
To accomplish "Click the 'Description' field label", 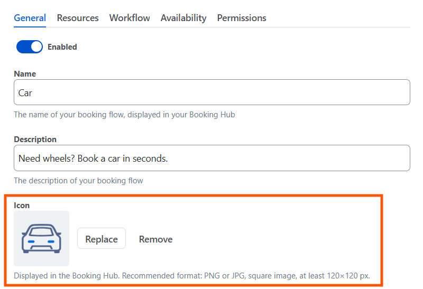I will 35,139.
